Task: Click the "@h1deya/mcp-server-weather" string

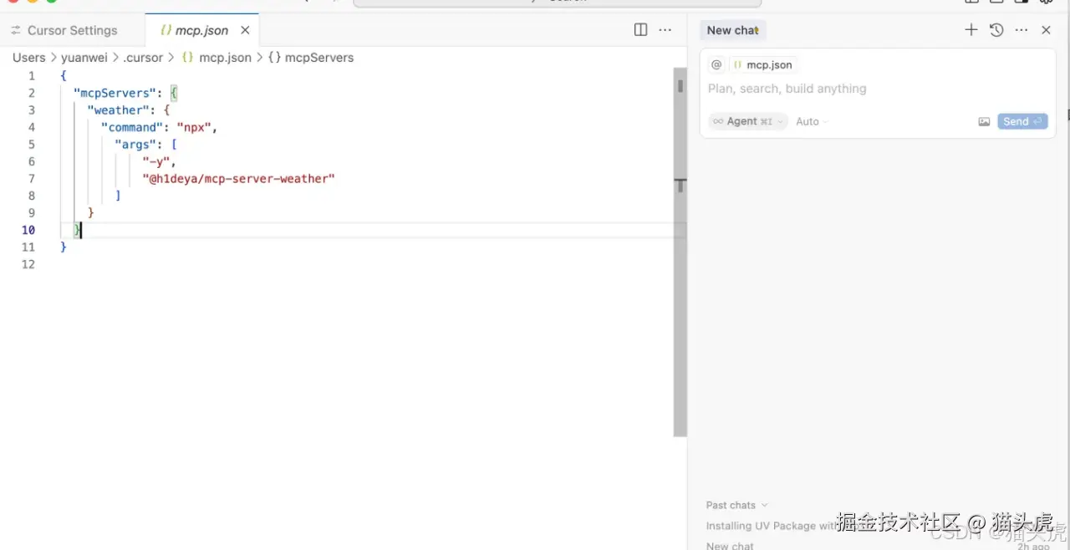Action: (238, 178)
